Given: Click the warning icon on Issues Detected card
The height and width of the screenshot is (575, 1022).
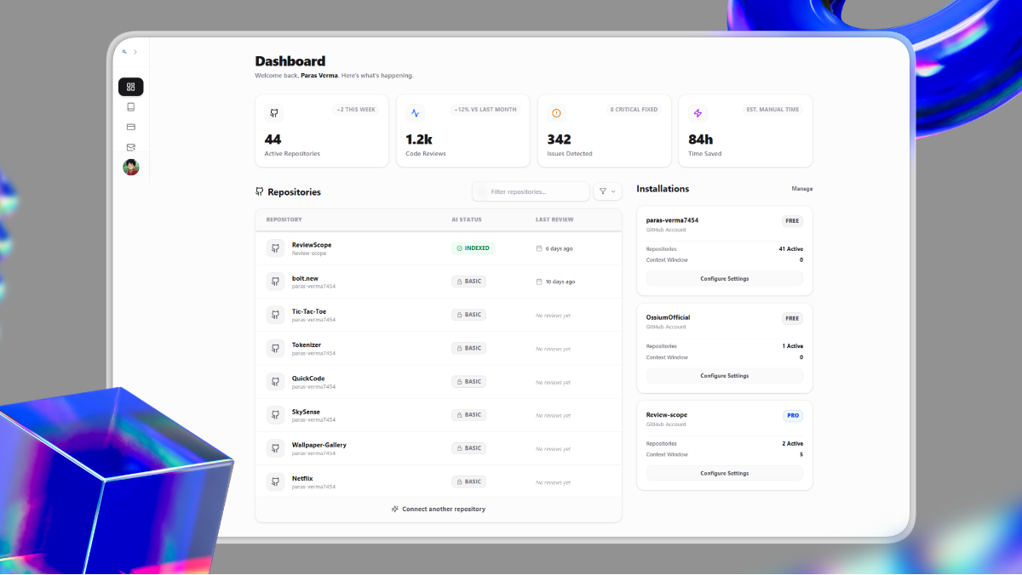Looking at the screenshot, I should 556,111.
